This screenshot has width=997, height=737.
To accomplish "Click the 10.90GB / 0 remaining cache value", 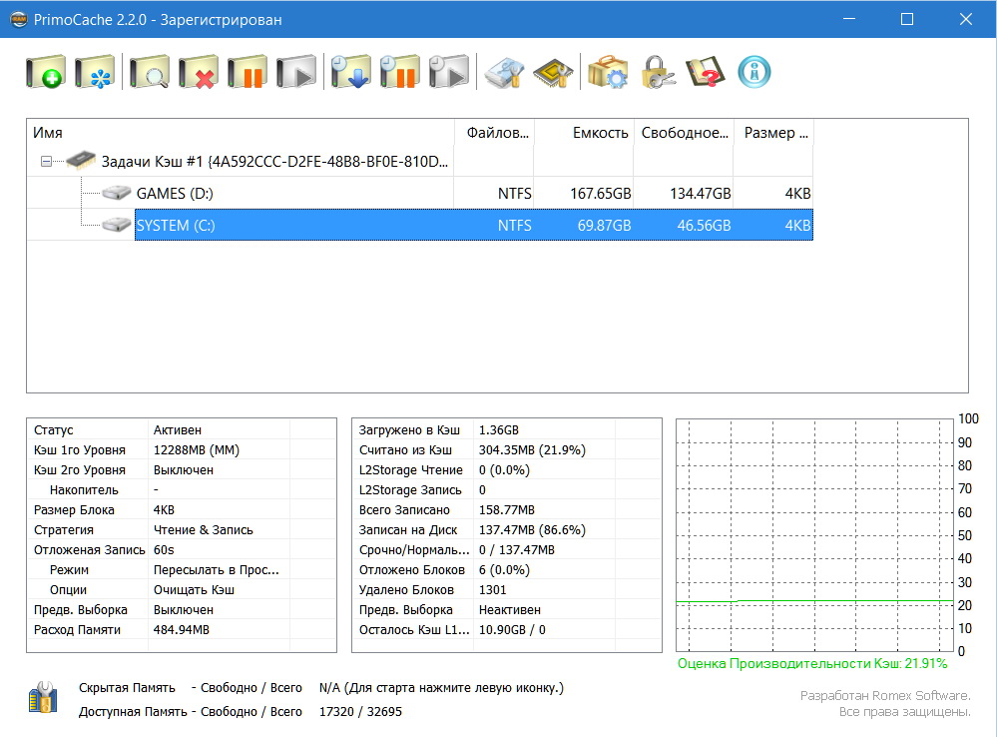I will (x=512, y=630).
